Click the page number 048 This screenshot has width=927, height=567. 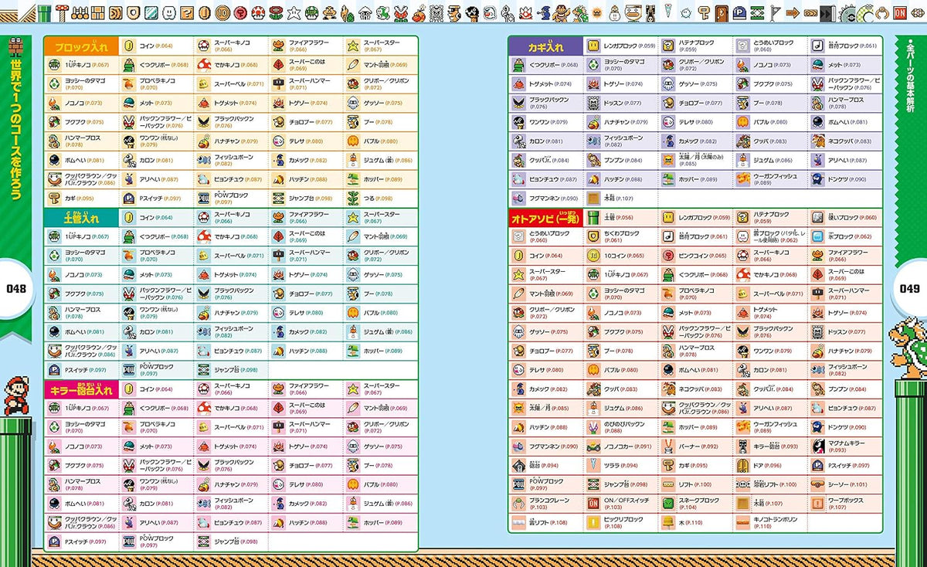[16, 289]
